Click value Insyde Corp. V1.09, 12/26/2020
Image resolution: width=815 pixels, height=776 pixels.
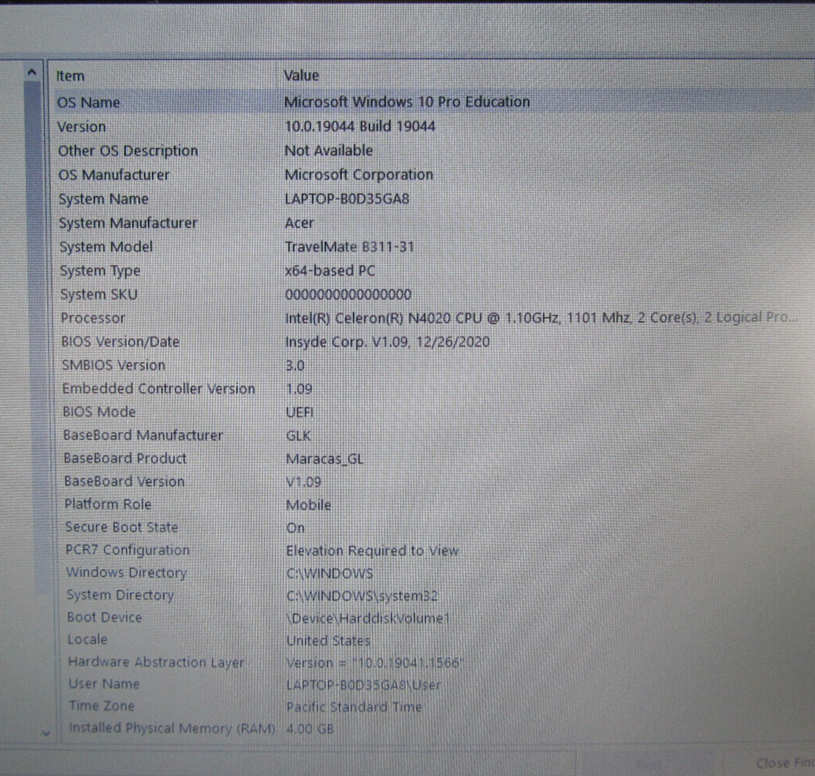(x=388, y=342)
